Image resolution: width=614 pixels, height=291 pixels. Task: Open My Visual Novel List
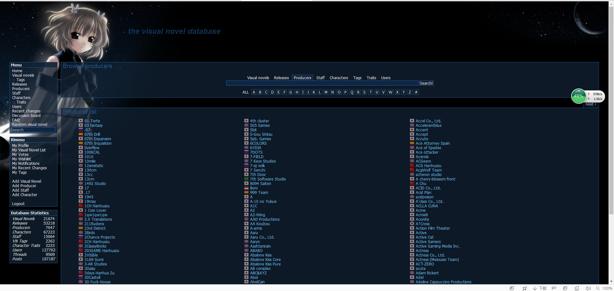click(x=29, y=150)
